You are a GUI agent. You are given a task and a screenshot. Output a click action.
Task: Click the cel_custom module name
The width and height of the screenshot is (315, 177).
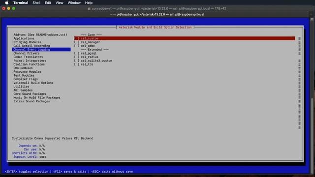pyautogui.click(x=90, y=38)
